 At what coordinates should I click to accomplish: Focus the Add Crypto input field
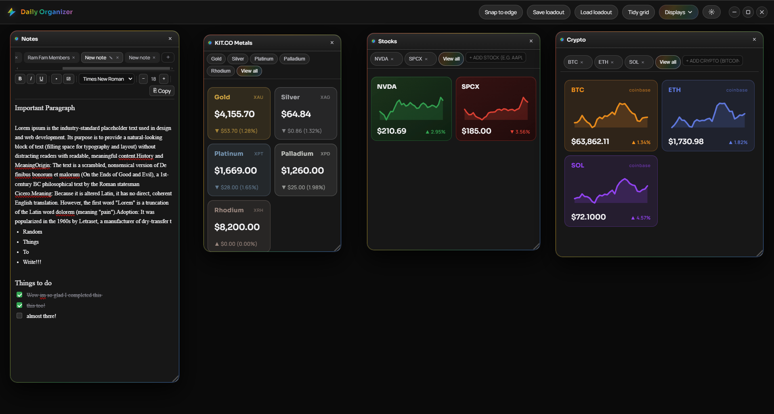point(713,61)
